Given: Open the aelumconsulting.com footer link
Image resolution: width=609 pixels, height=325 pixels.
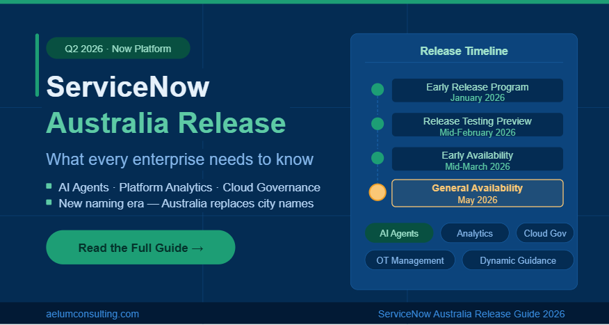Looking at the screenshot, I should click(x=92, y=314).
